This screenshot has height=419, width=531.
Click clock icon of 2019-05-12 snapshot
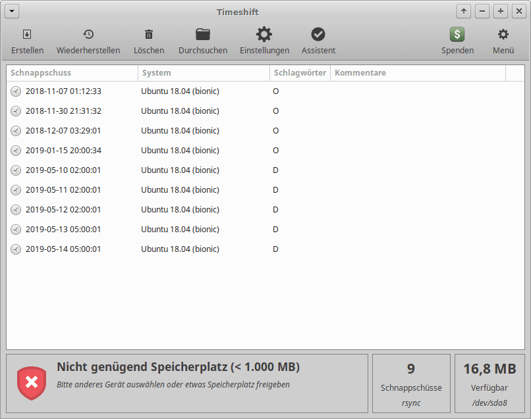click(16, 210)
